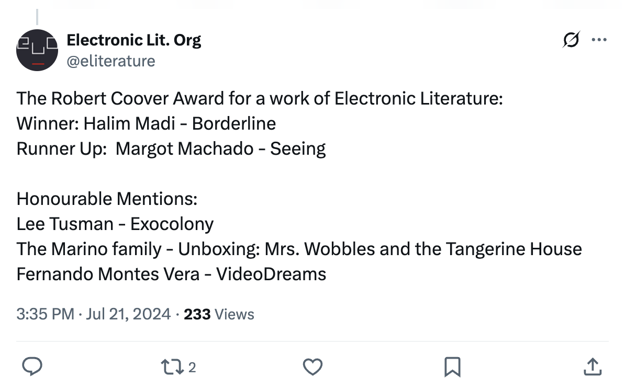Click the Repost arrows icon
The image size is (625, 390).
pos(172,367)
